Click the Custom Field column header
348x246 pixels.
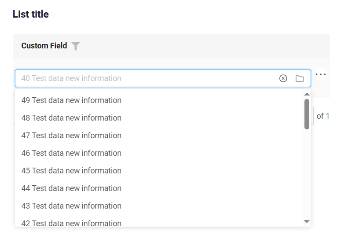tap(44, 46)
